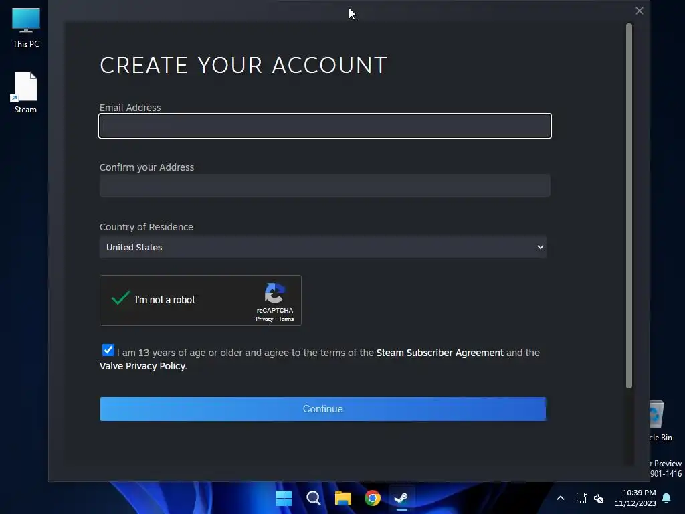
Task: Show hidden system tray icons
Action: 561,498
